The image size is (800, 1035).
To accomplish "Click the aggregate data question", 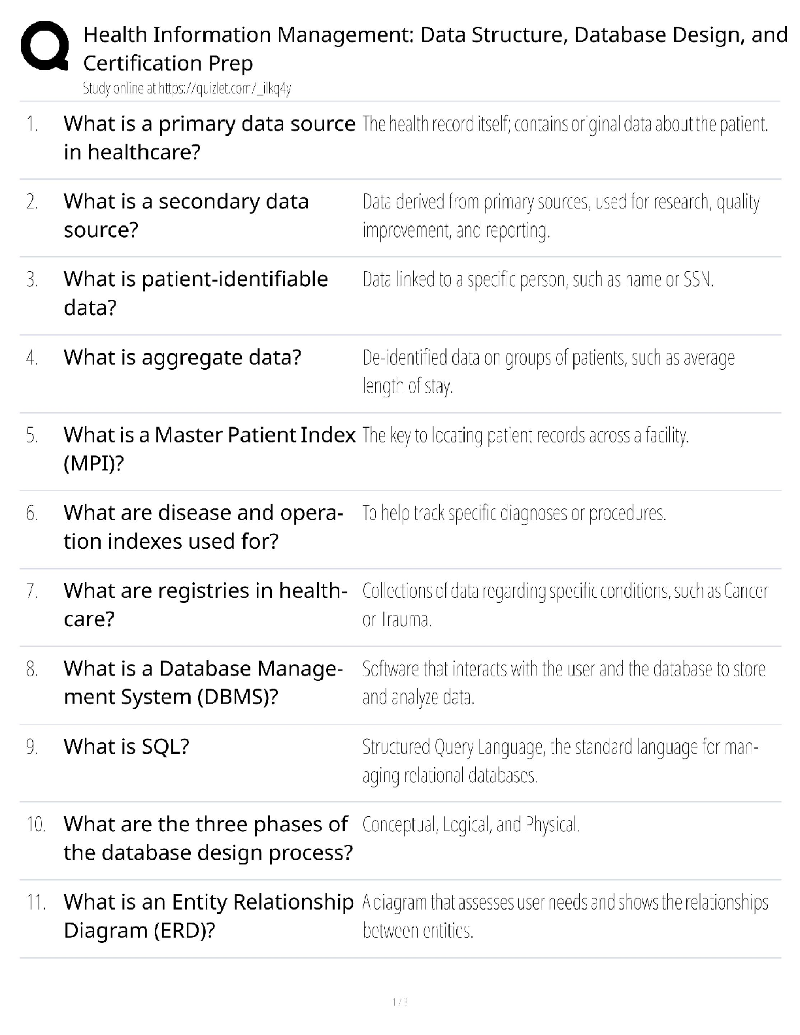I will pos(182,357).
